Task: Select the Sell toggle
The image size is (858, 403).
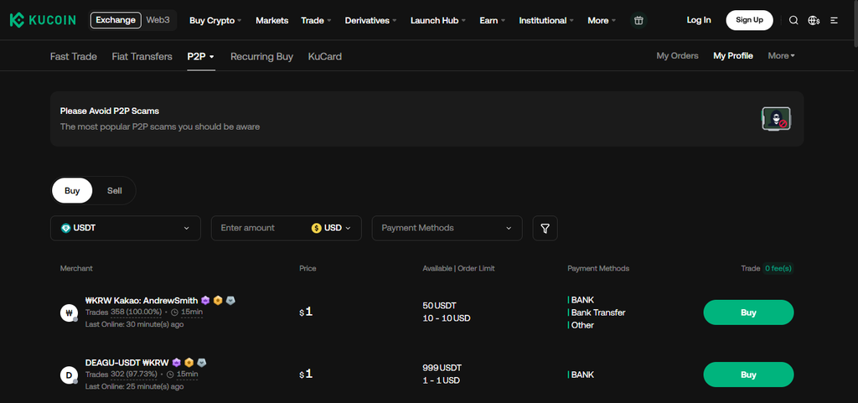Action: 114,191
